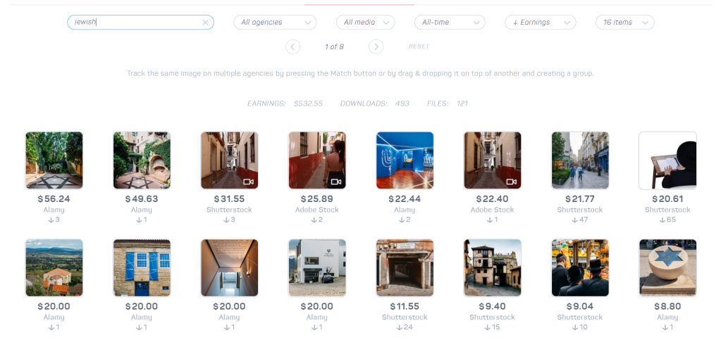Select the $20.61 man reading thumbnail
The height and width of the screenshot is (347, 721).
click(667, 160)
